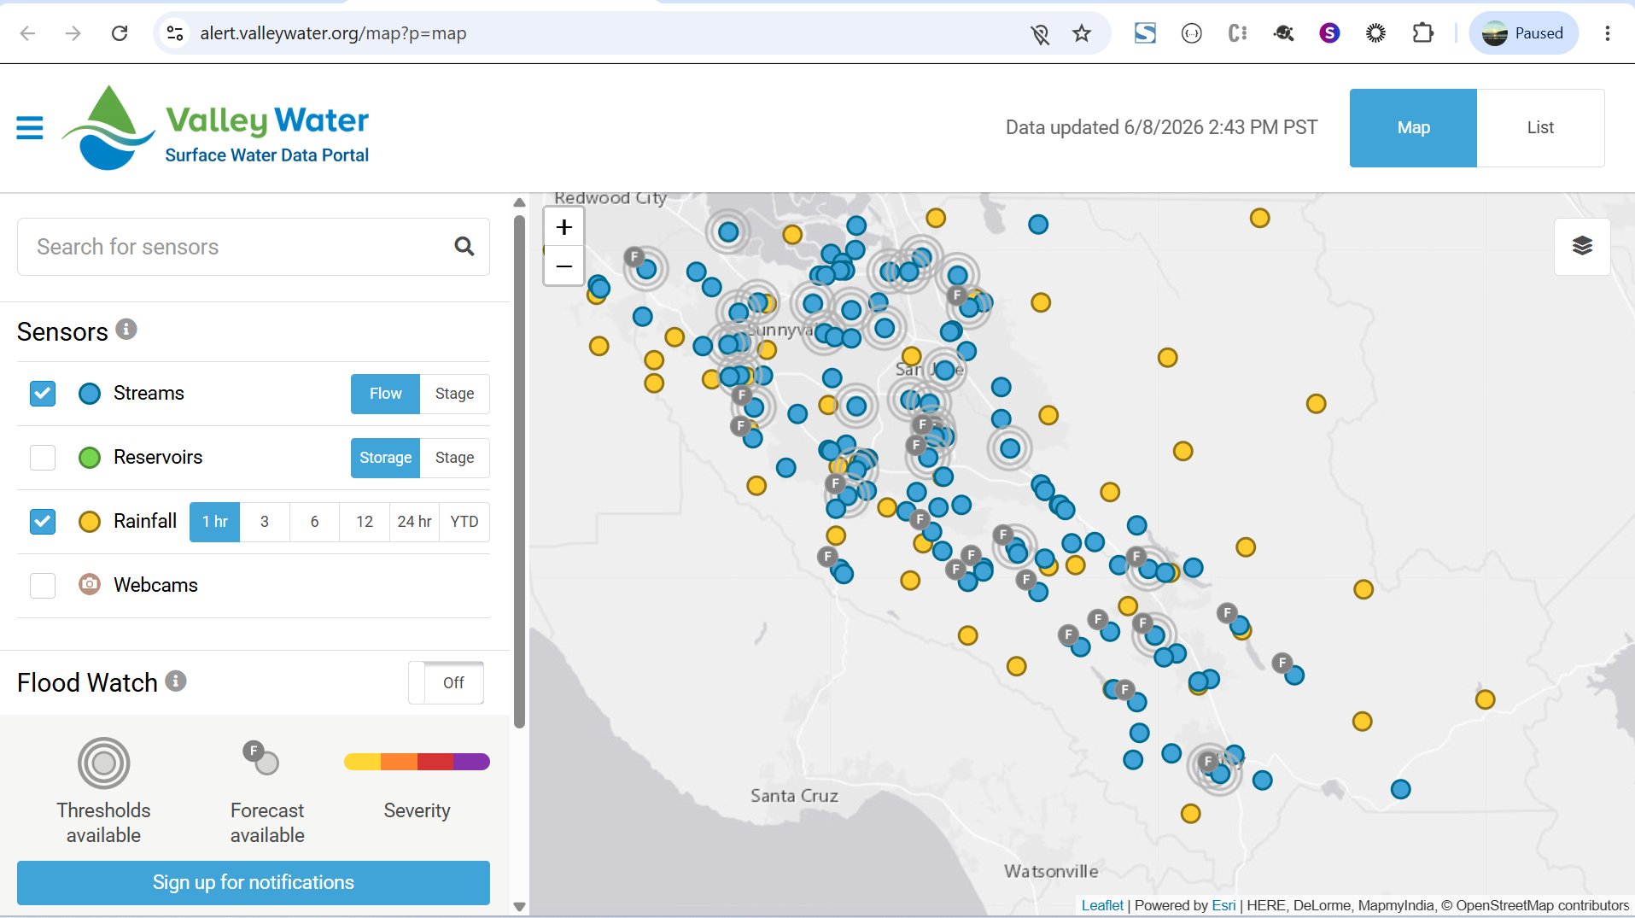Image resolution: width=1635 pixels, height=918 pixels.
Task: Show info about Sensors
Action: click(x=126, y=330)
